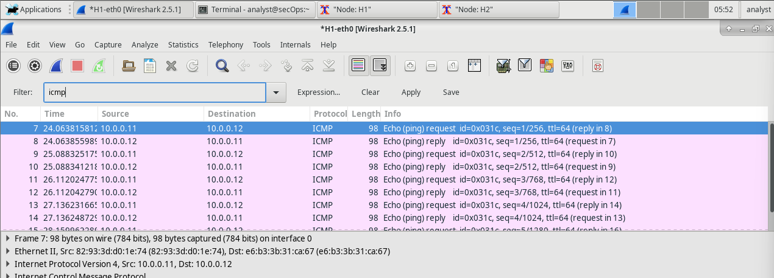
Task: Zoom out toolbar icon
Action: click(x=431, y=66)
